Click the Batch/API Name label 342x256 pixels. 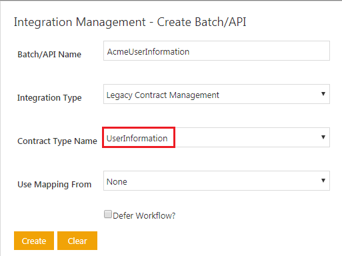(x=49, y=55)
